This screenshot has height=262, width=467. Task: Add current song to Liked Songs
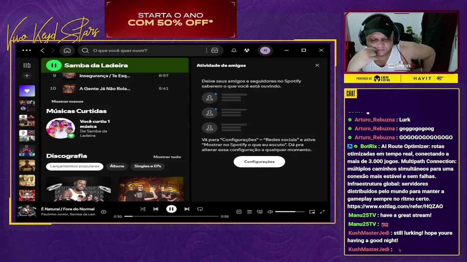click(104, 212)
